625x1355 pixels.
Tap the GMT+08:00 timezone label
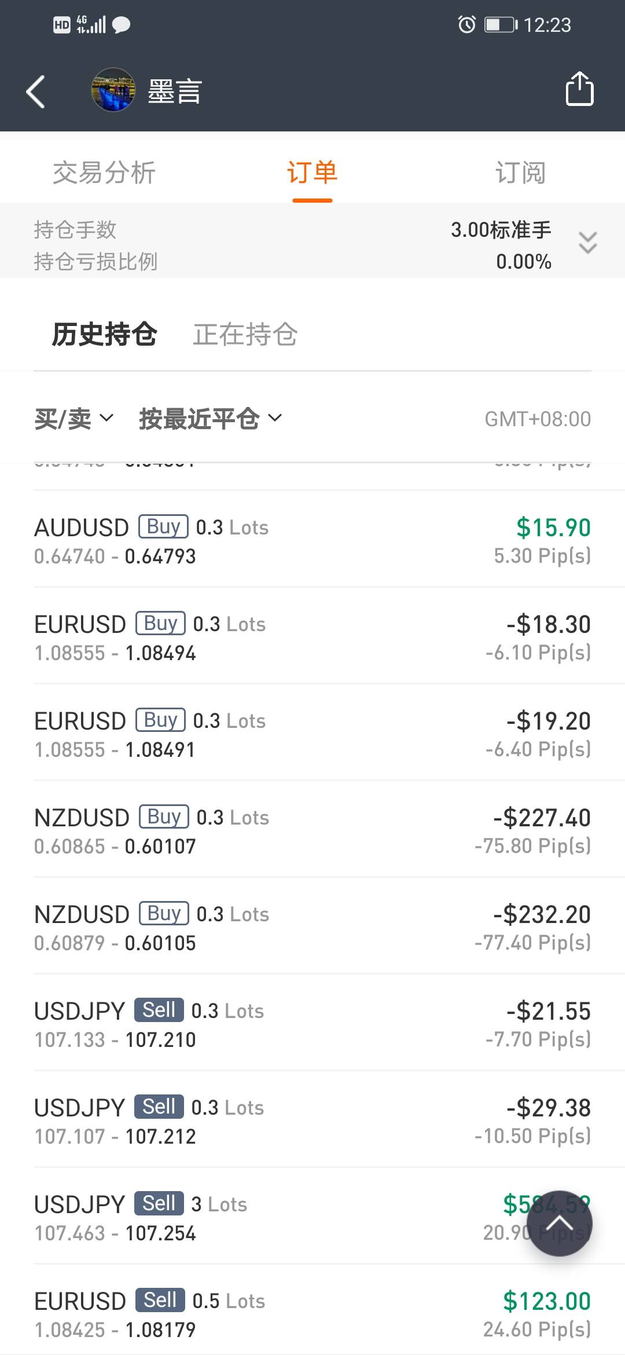point(538,419)
